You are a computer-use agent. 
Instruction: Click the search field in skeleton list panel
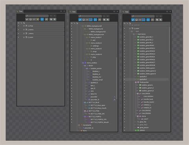[x=37, y=16]
